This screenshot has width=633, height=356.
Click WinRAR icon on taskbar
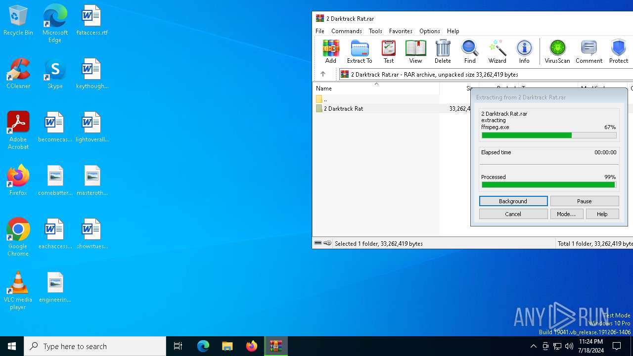coord(275,346)
